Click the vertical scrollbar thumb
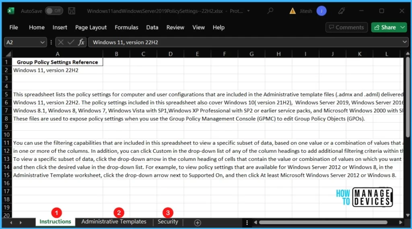This screenshot has width=412, height=229. (408, 97)
